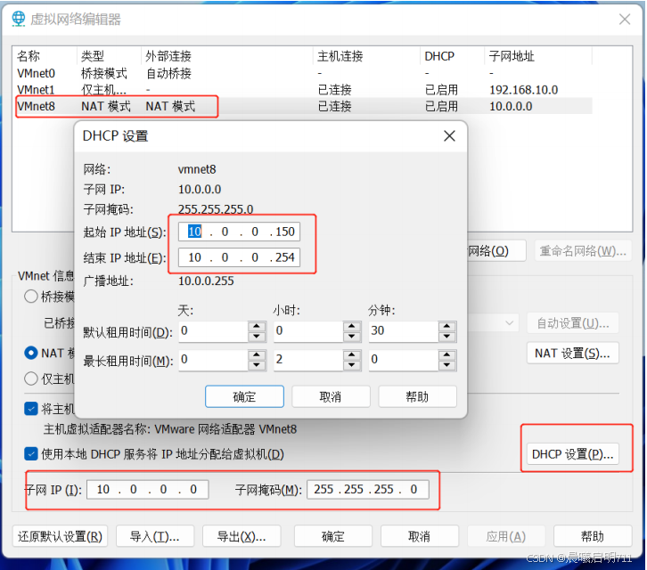Open NAT 设置(S)... button
The width and height of the screenshot is (647, 570).
pyautogui.click(x=573, y=353)
